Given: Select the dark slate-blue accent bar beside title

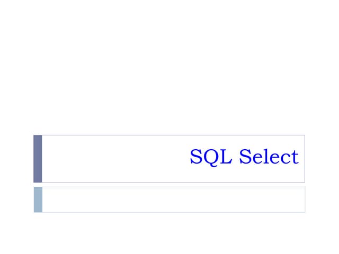Looking at the screenshot, I should tap(38, 159).
